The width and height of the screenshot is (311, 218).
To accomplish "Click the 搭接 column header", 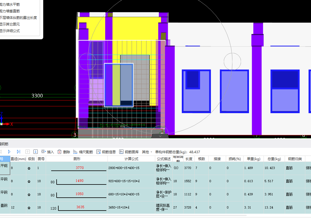I will coord(217,159).
